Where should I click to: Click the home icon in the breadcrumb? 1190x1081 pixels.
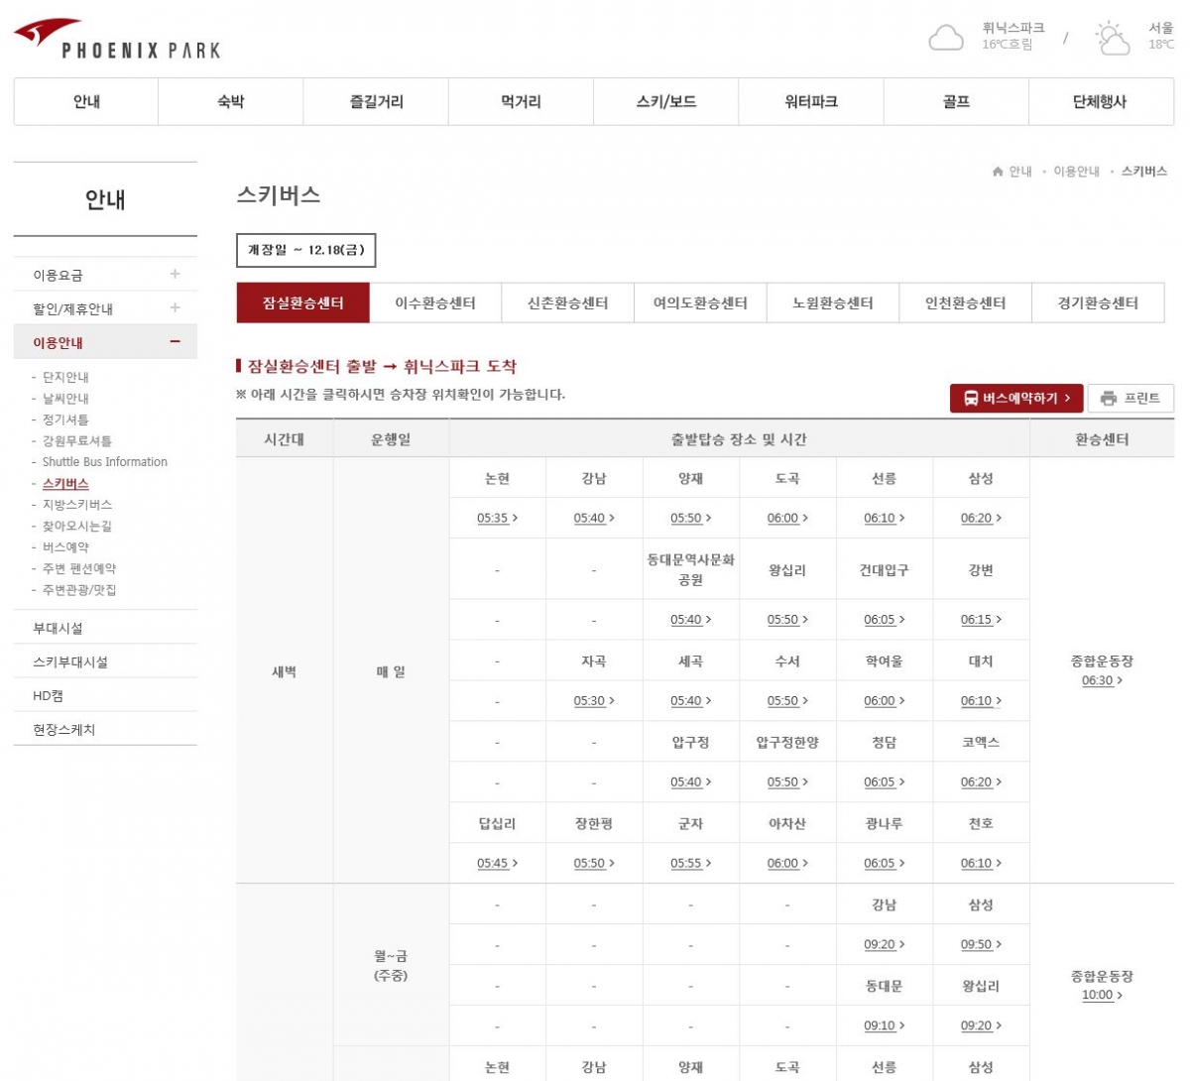point(998,172)
